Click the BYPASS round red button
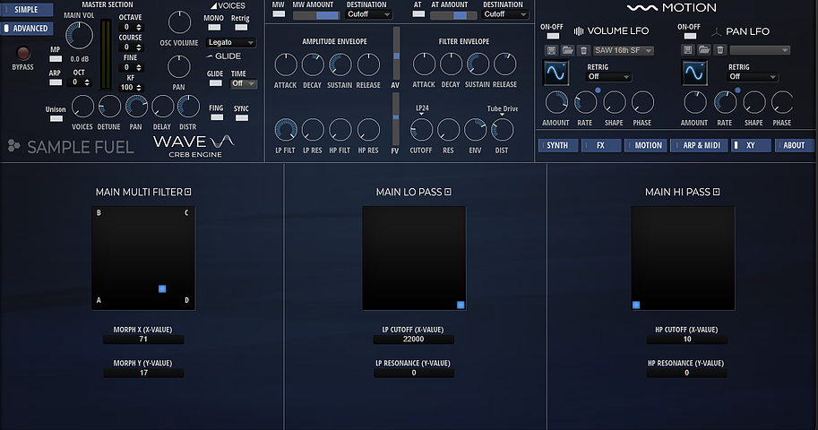The width and height of the screenshot is (818, 430). (x=23, y=53)
